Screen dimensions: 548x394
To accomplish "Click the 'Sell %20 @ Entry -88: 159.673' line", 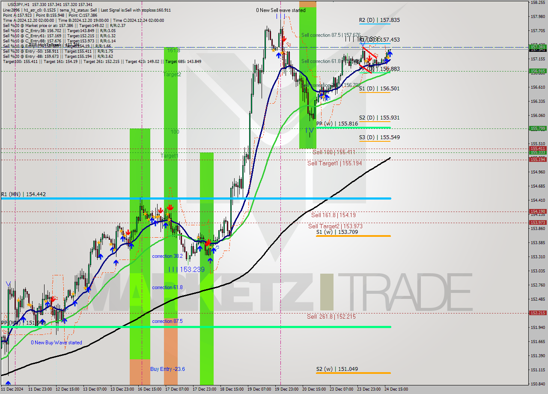I will pyautogui.click(x=58, y=57).
